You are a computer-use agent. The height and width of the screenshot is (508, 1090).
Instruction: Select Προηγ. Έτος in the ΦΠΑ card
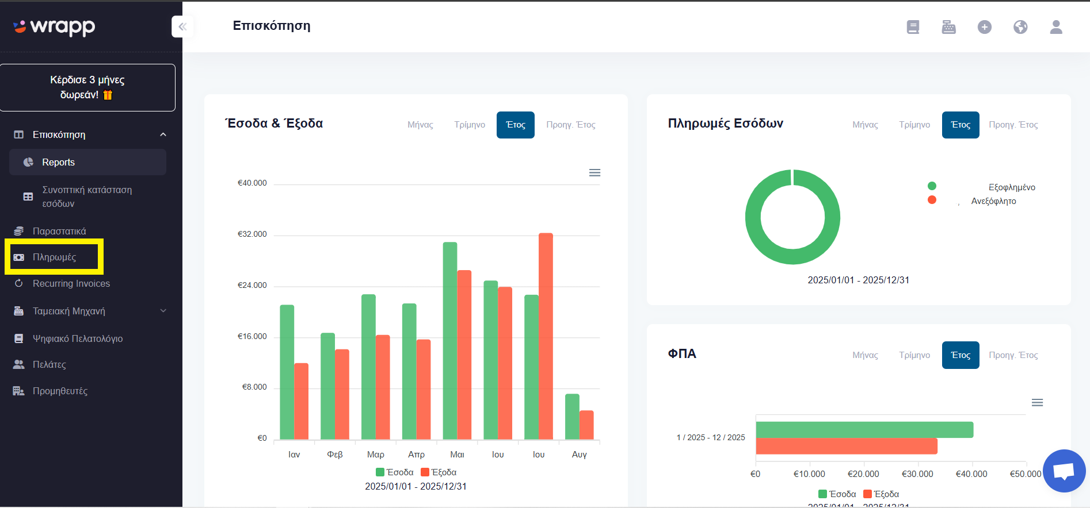click(1013, 355)
